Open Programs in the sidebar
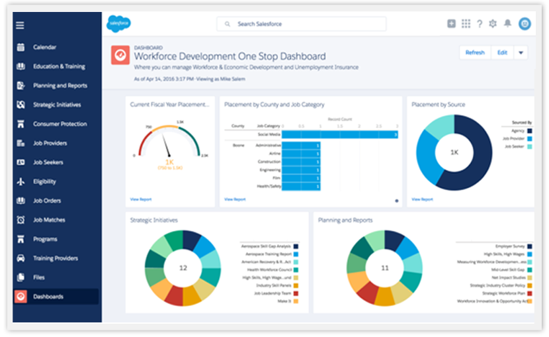Viewport: 549px width, 337px height. pos(45,239)
